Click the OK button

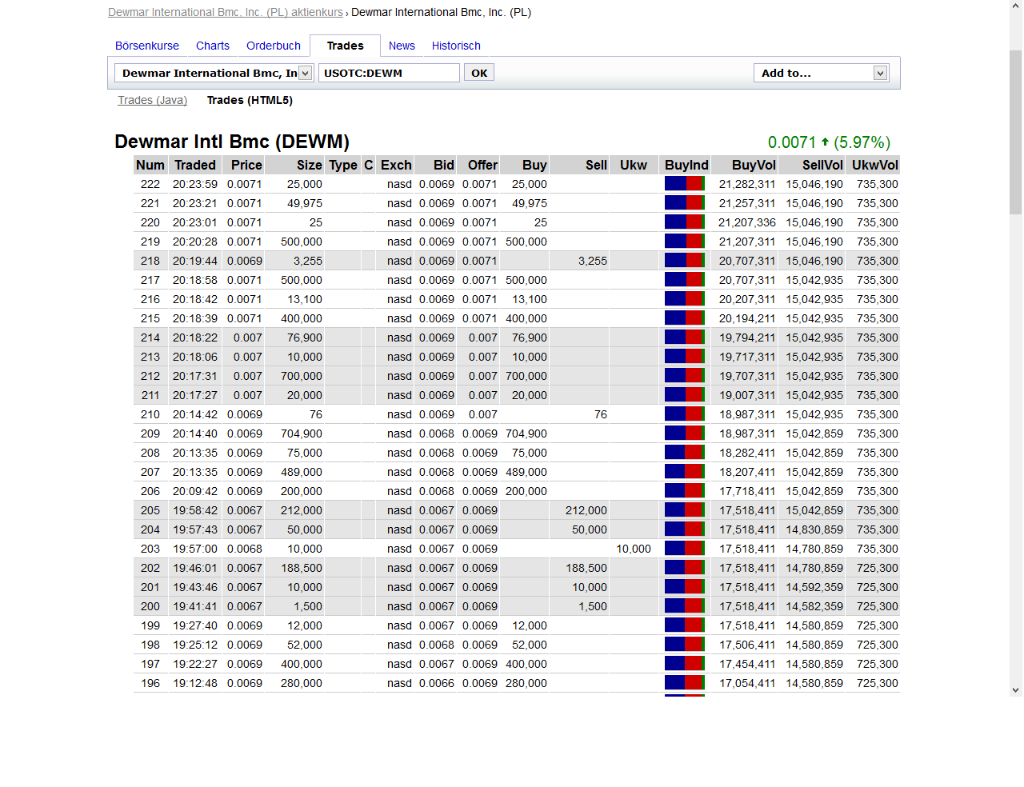click(479, 73)
